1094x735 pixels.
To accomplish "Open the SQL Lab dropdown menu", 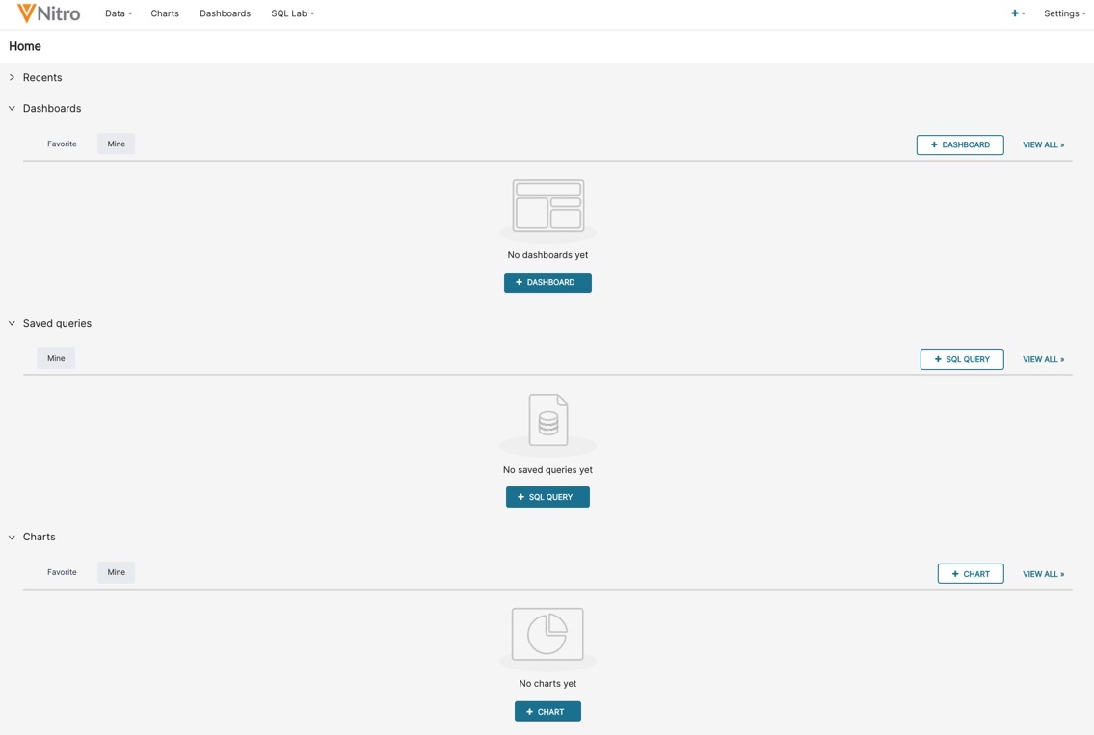I will (292, 13).
